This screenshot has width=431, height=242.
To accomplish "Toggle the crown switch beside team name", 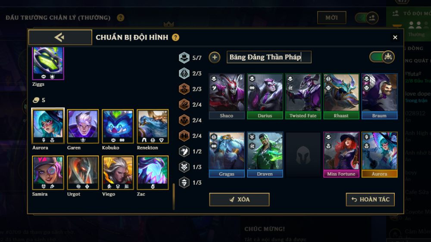I will point(382,57).
